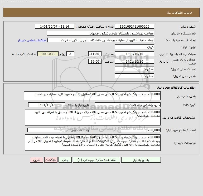The height and width of the screenshot is (196, 203).
Task: Click the شهر محل تحویل field
Action: (x=134, y=76)
